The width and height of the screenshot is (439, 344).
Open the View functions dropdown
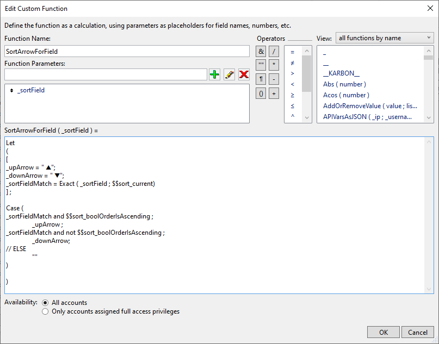tap(385, 38)
